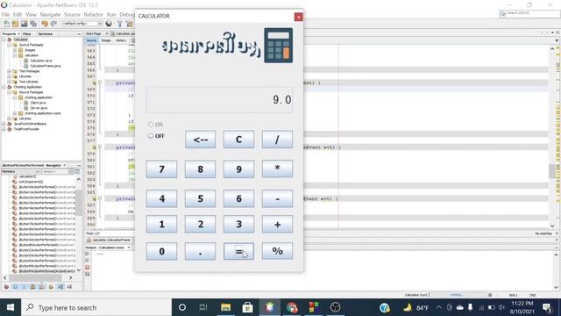Click the calculator display field showing 9.0
Viewport: 561px width, 316px height.
pyautogui.click(x=219, y=99)
